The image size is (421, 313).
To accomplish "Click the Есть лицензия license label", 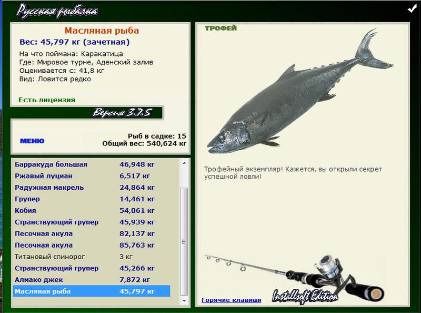I will [47, 100].
